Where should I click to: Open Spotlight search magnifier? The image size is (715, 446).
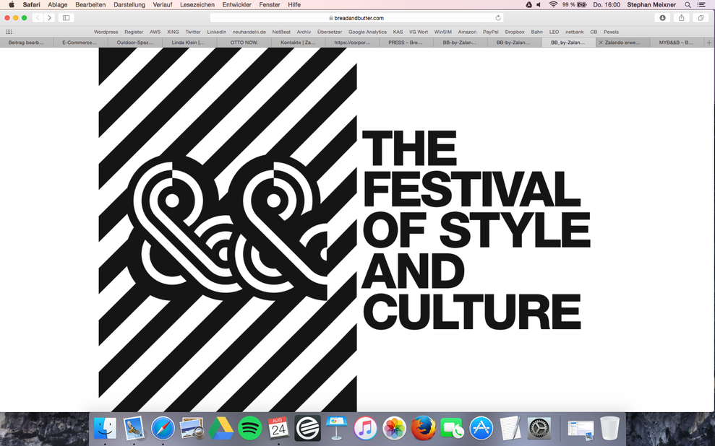(x=688, y=4)
